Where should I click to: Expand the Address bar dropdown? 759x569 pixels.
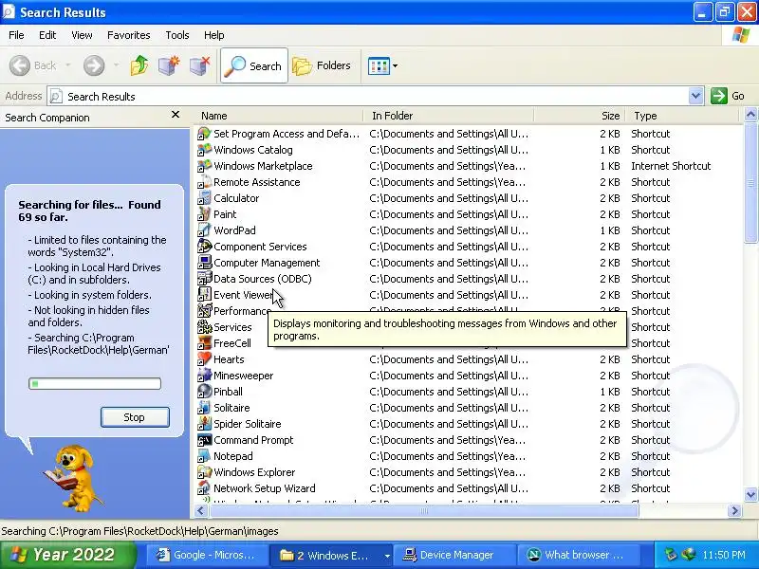[x=695, y=96]
